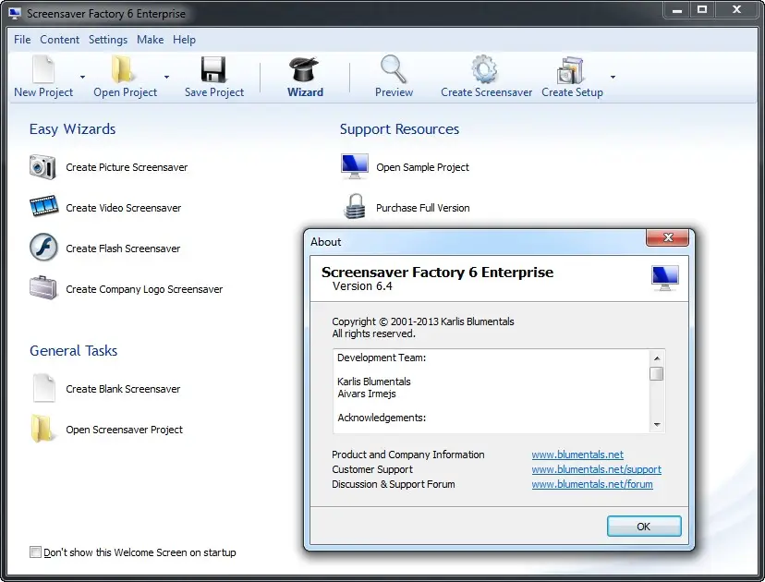Click OK in the About dialog
This screenshot has width=765, height=582.
pyautogui.click(x=644, y=527)
